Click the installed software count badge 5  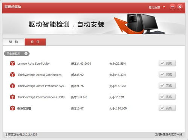(x=26, y=53)
